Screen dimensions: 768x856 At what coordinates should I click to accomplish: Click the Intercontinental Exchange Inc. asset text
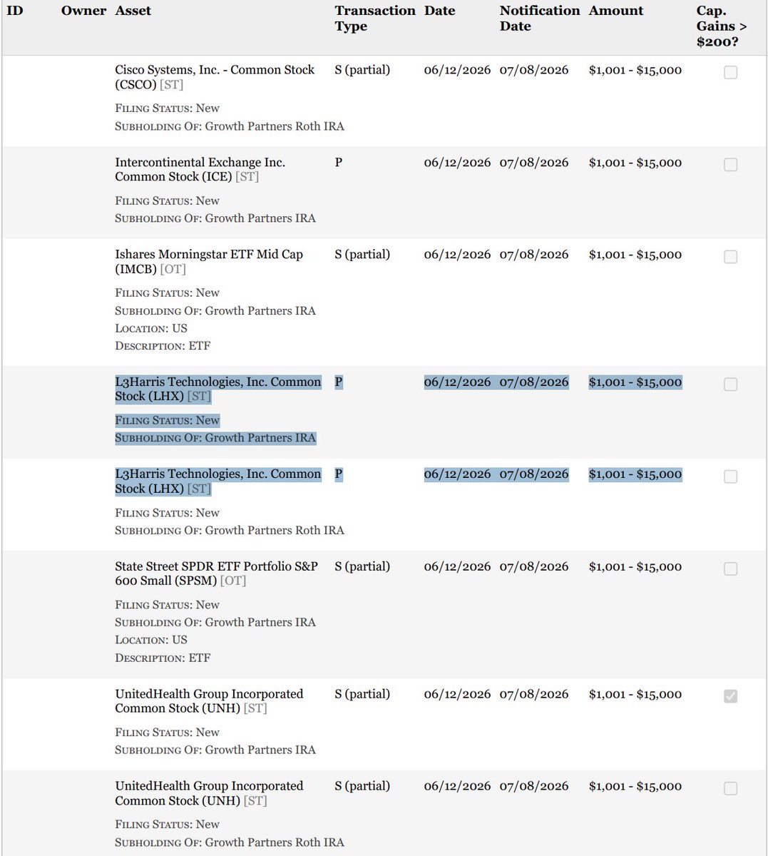[200, 170]
